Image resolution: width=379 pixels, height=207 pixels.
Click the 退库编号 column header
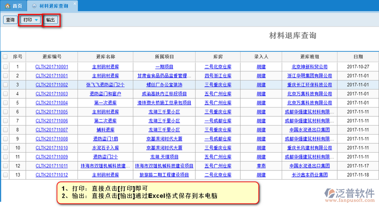[x=52, y=57]
